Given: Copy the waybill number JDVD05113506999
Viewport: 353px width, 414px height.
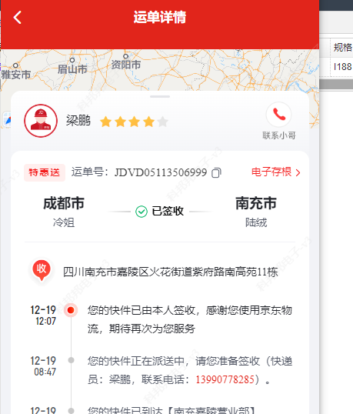Looking at the screenshot, I should pyautogui.click(x=216, y=172).
